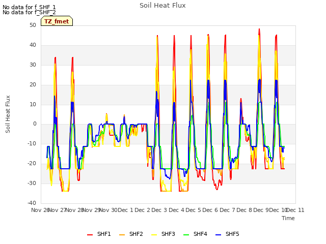Screen dimensions: 326x244
Task: Toggle SHF4 series in legend
Action: (195, 234)
